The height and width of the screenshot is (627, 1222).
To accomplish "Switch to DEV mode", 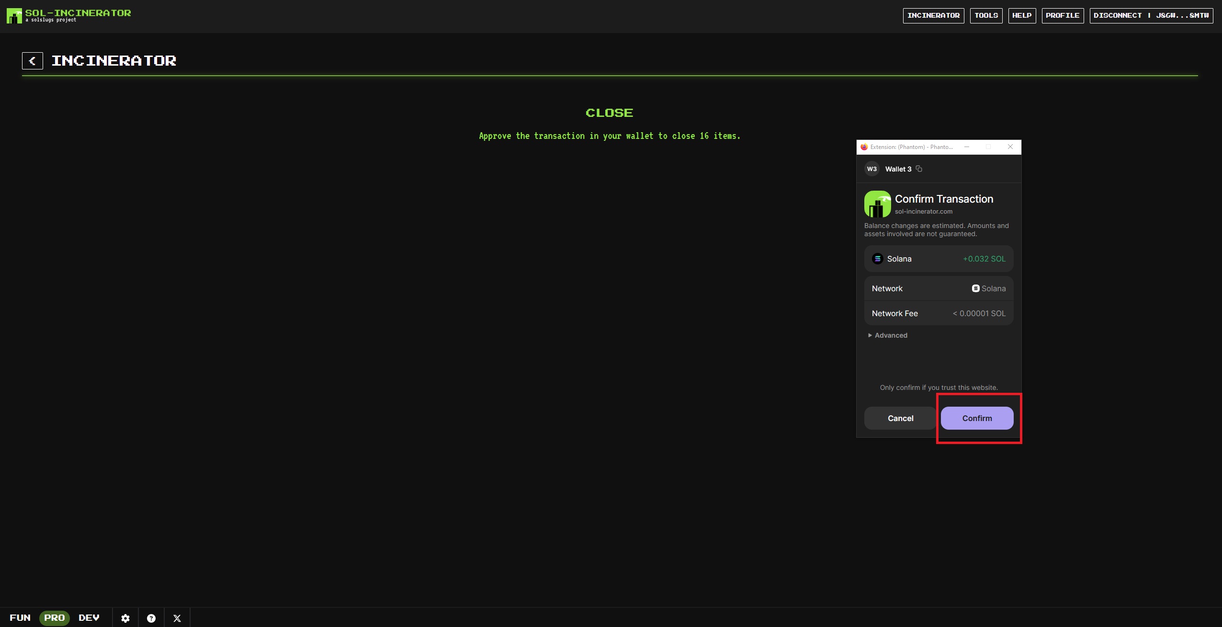I will point(89,618).
